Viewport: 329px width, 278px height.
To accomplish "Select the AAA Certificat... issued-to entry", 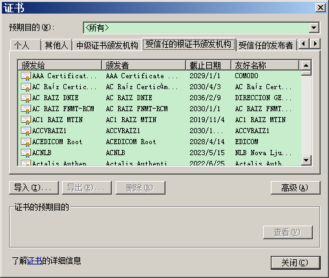I will 64,76.
